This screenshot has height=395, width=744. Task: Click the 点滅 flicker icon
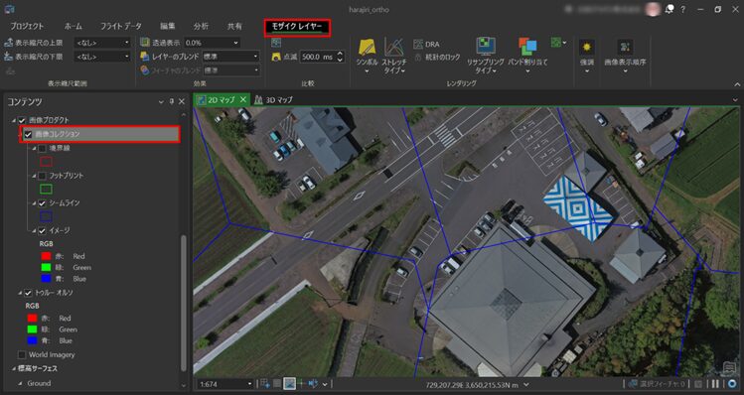tap(276, 57)
